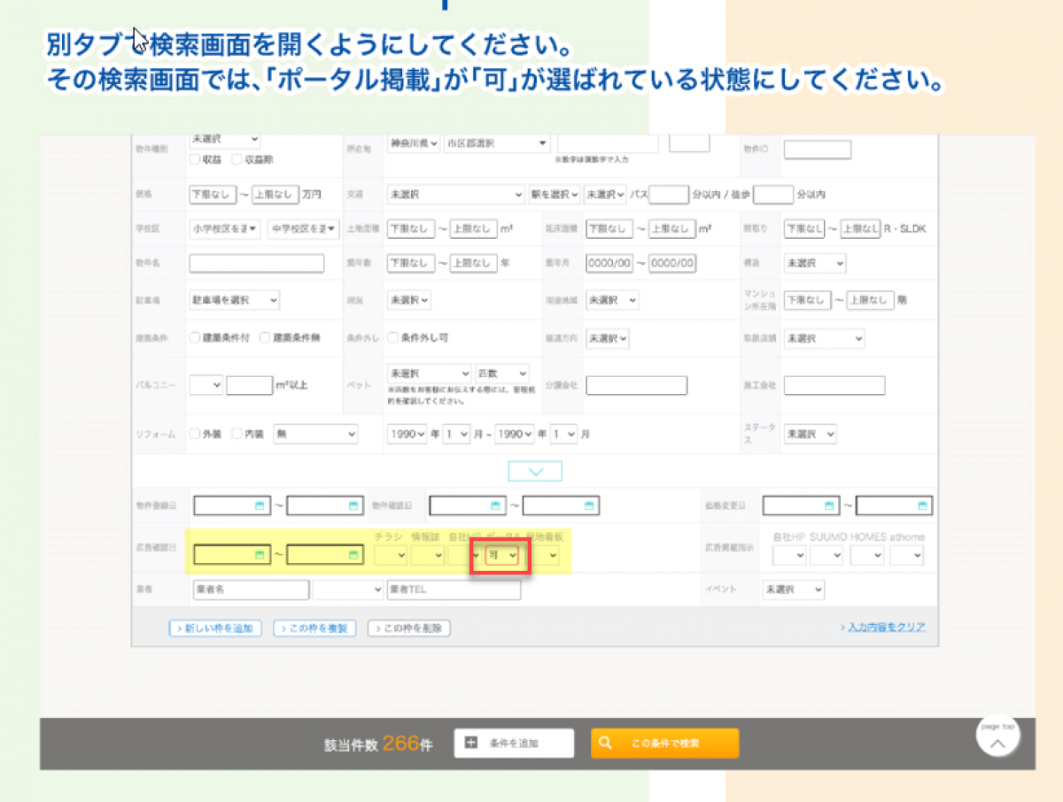This screenshot has width=1063, height=802.
Task: Check the 建築条件付 checkbox
Action: pos(195,338)
